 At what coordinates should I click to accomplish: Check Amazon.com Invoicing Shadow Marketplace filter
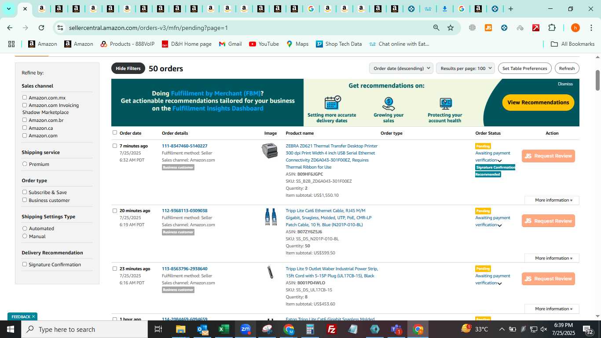(25, 105)
